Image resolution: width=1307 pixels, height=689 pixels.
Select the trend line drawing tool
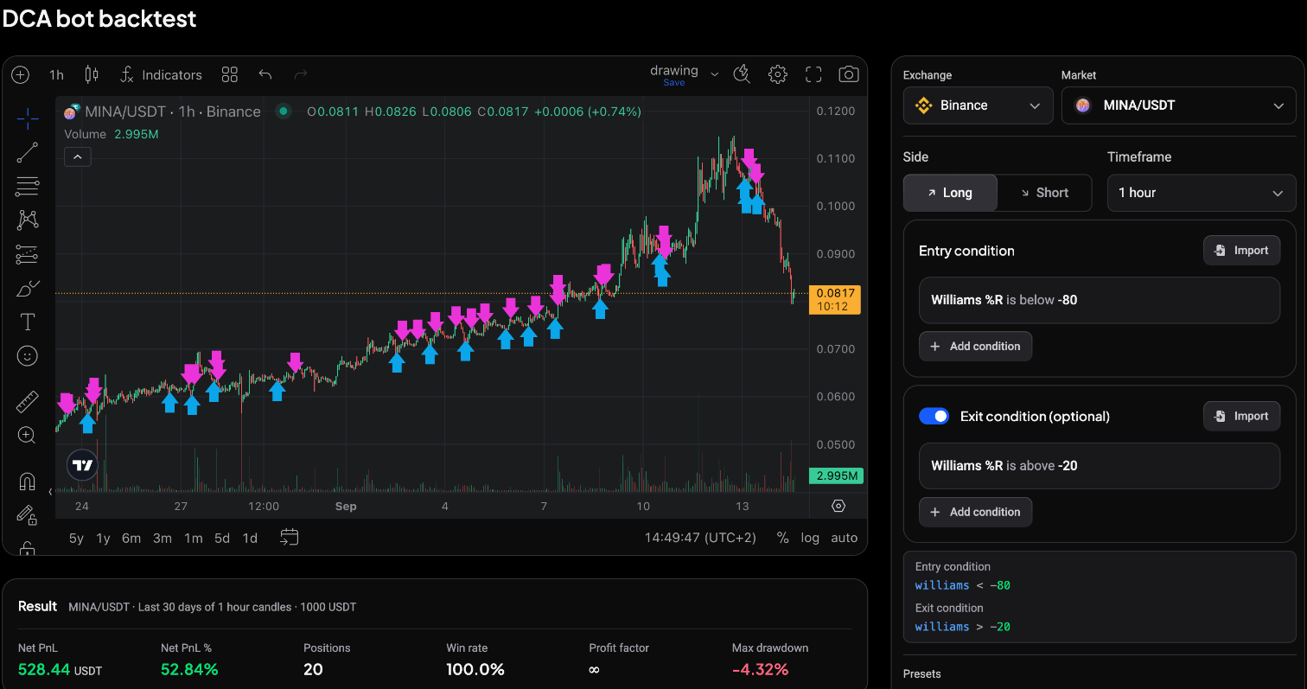point(28,152)
